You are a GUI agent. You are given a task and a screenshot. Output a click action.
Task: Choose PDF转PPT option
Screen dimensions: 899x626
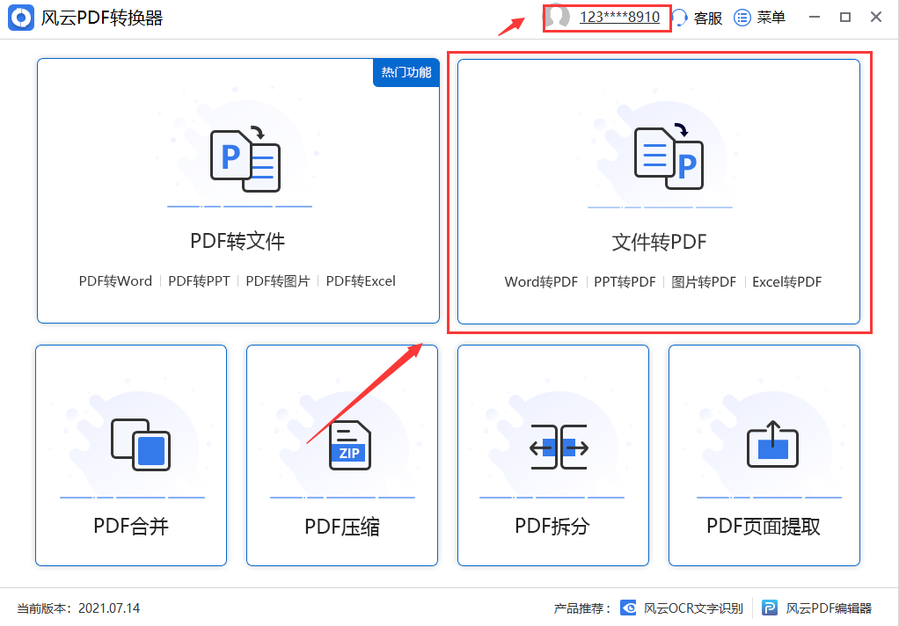[199, 280]
